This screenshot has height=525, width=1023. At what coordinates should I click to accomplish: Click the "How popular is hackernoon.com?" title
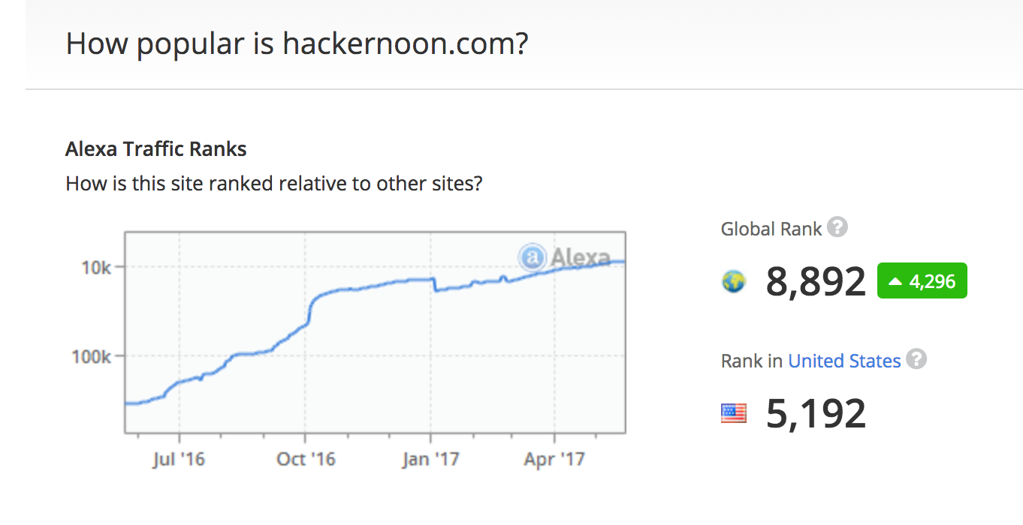[297, 44]
